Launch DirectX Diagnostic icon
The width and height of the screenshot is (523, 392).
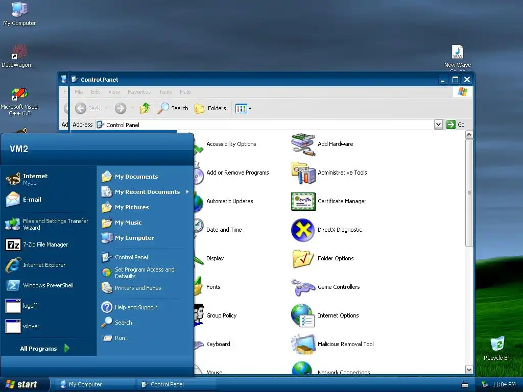303,230
